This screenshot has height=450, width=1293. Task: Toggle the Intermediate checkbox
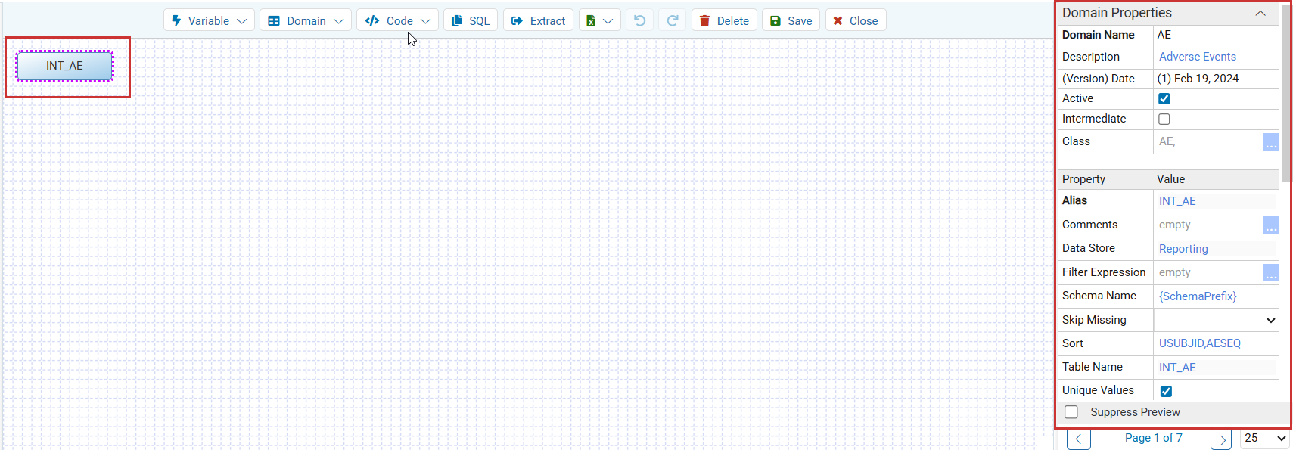[x=1164, y=119]
